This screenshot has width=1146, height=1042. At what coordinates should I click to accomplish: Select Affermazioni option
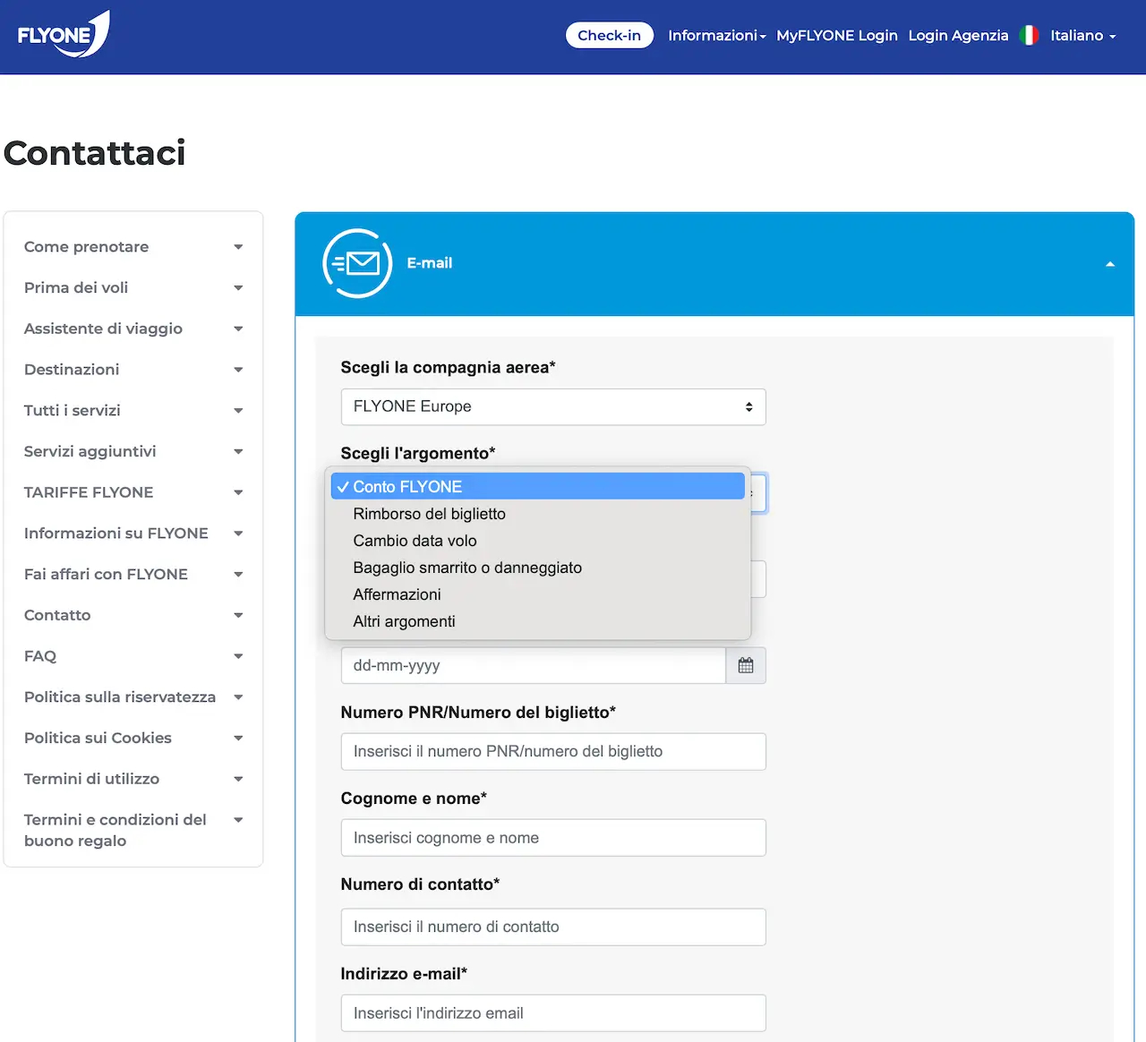[x=538, y=594]
